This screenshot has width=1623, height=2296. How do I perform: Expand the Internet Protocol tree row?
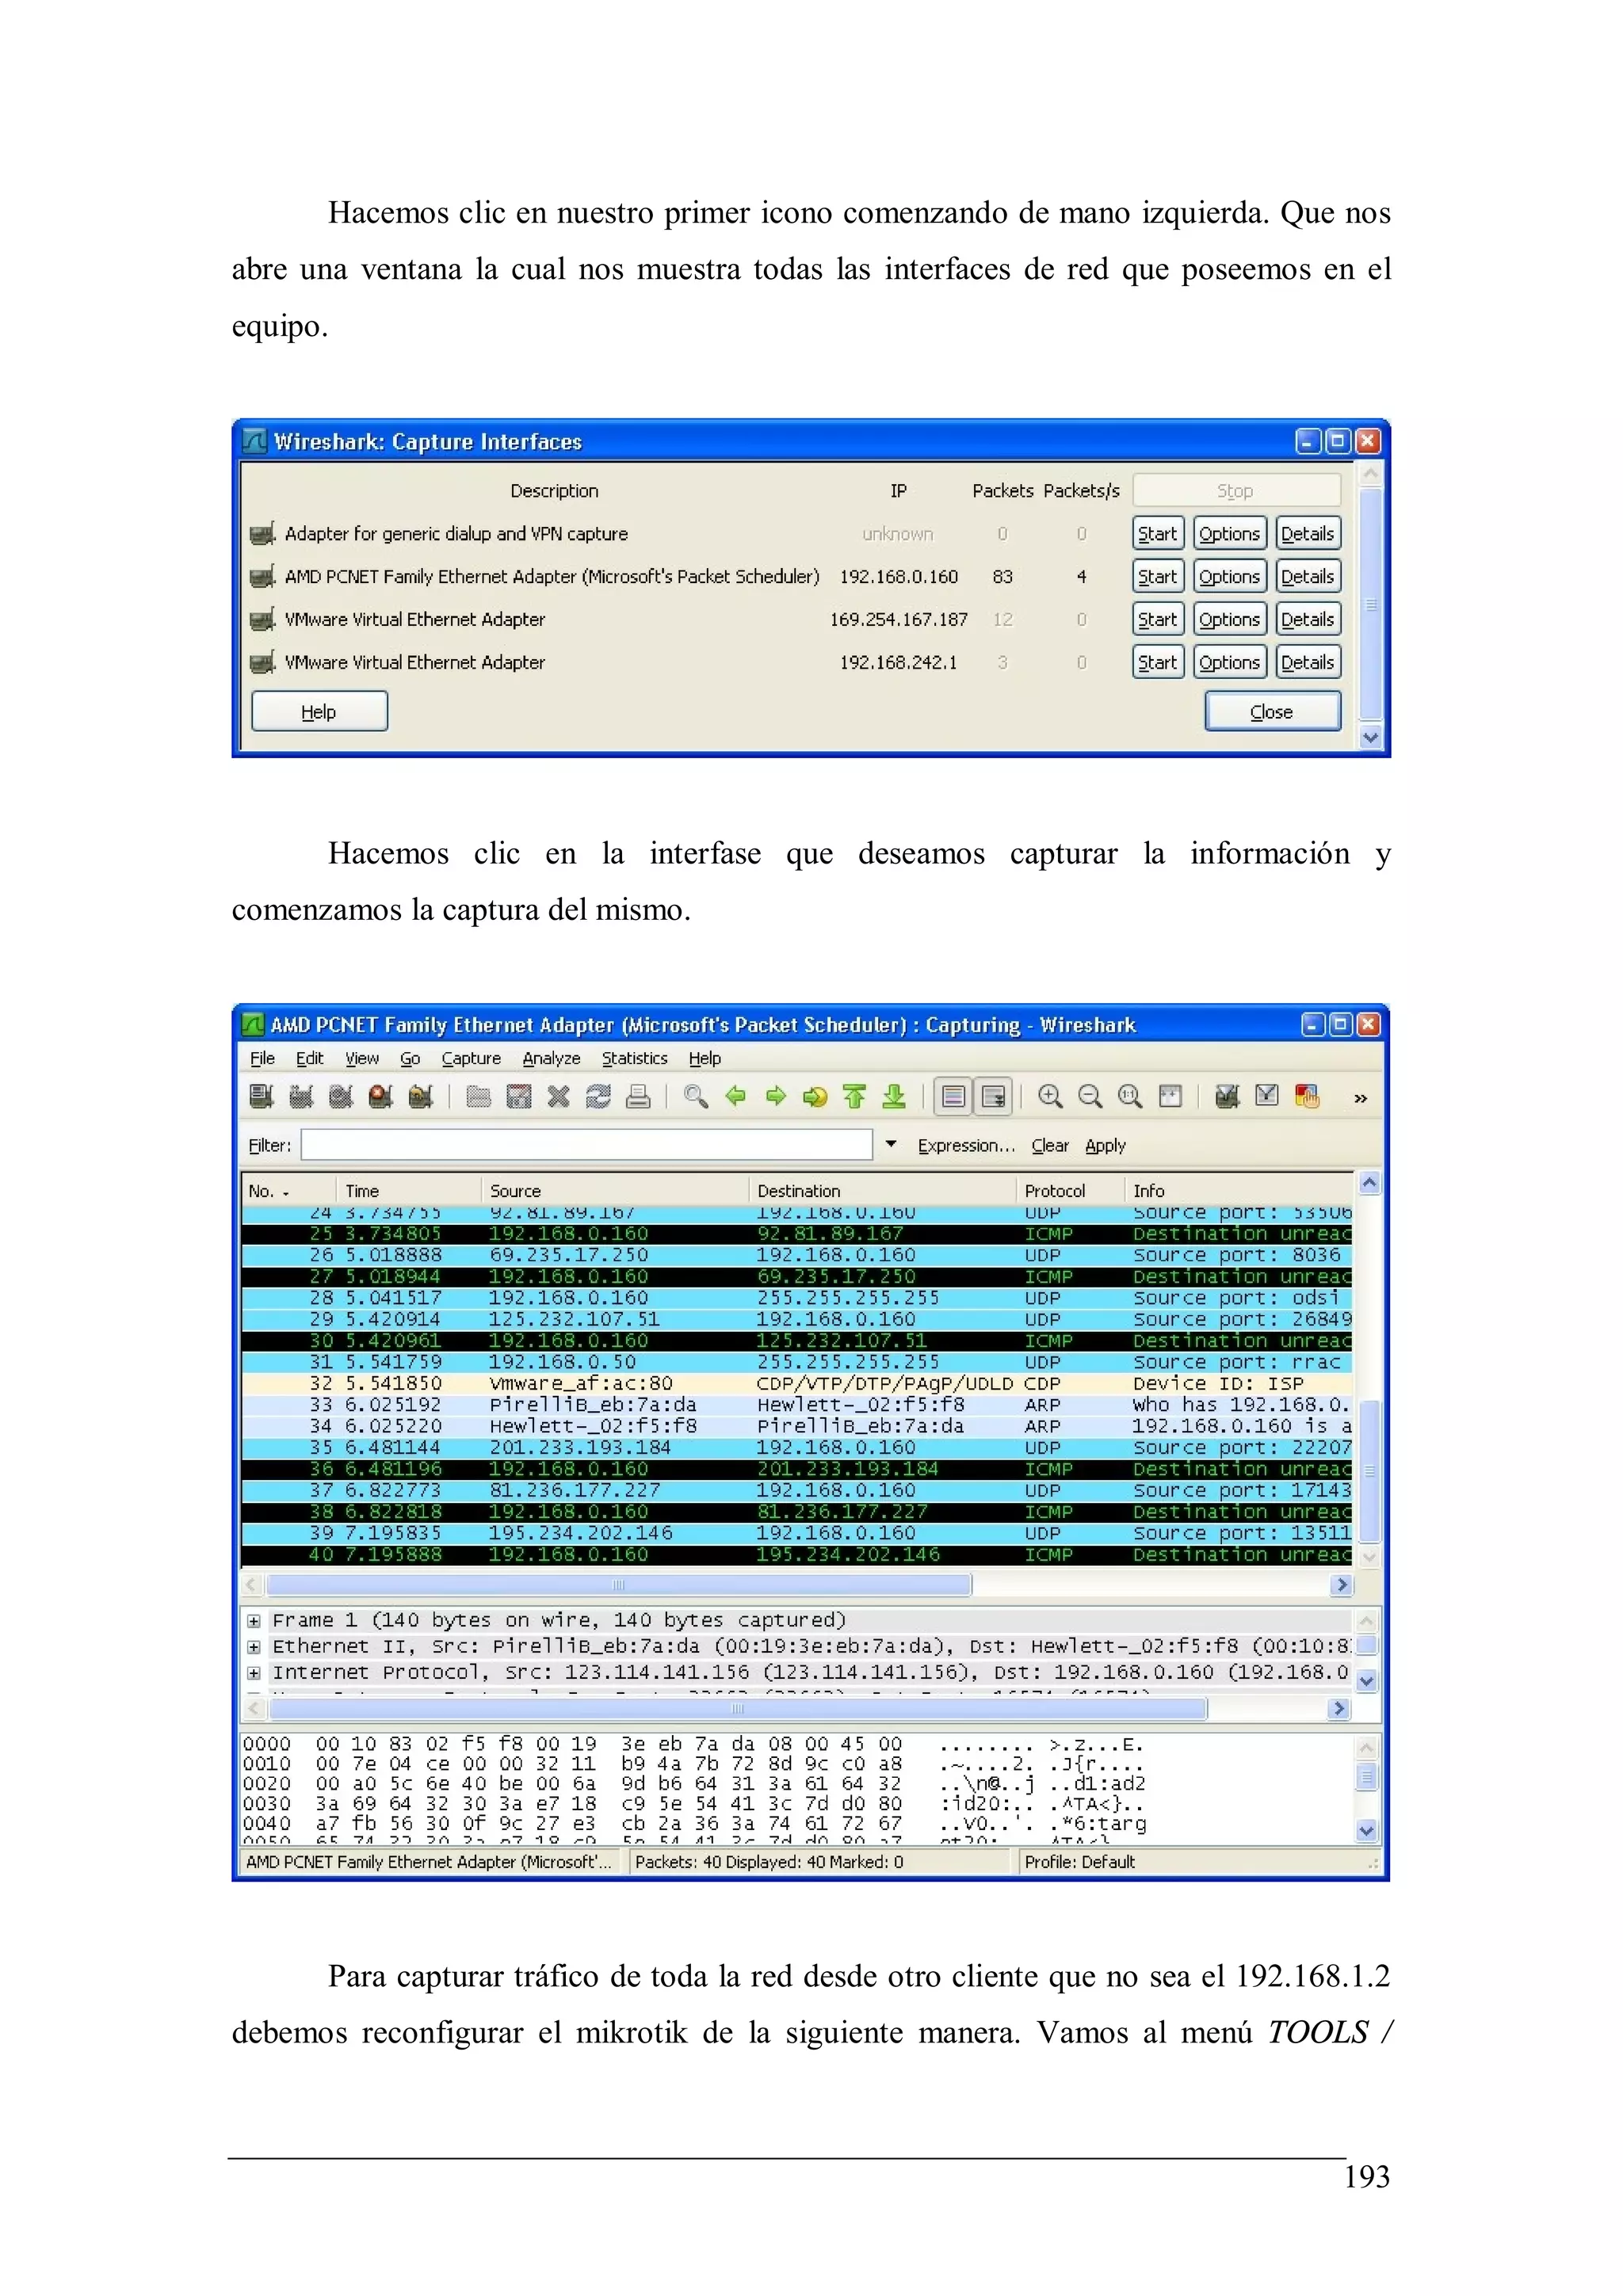point(254,1672)
